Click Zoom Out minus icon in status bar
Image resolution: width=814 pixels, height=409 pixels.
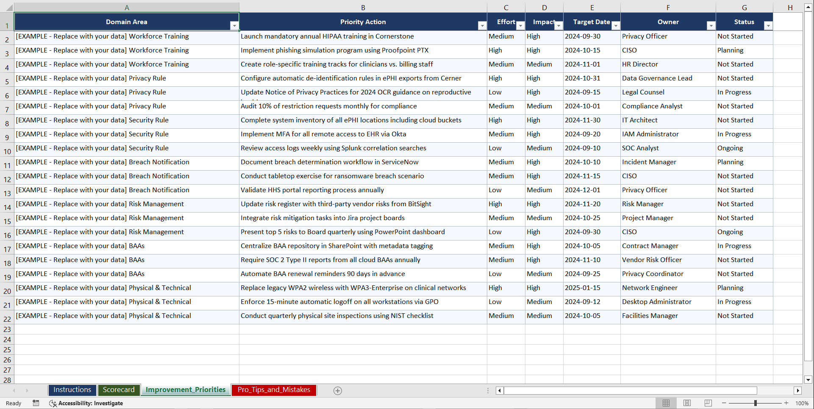(724, 403)
